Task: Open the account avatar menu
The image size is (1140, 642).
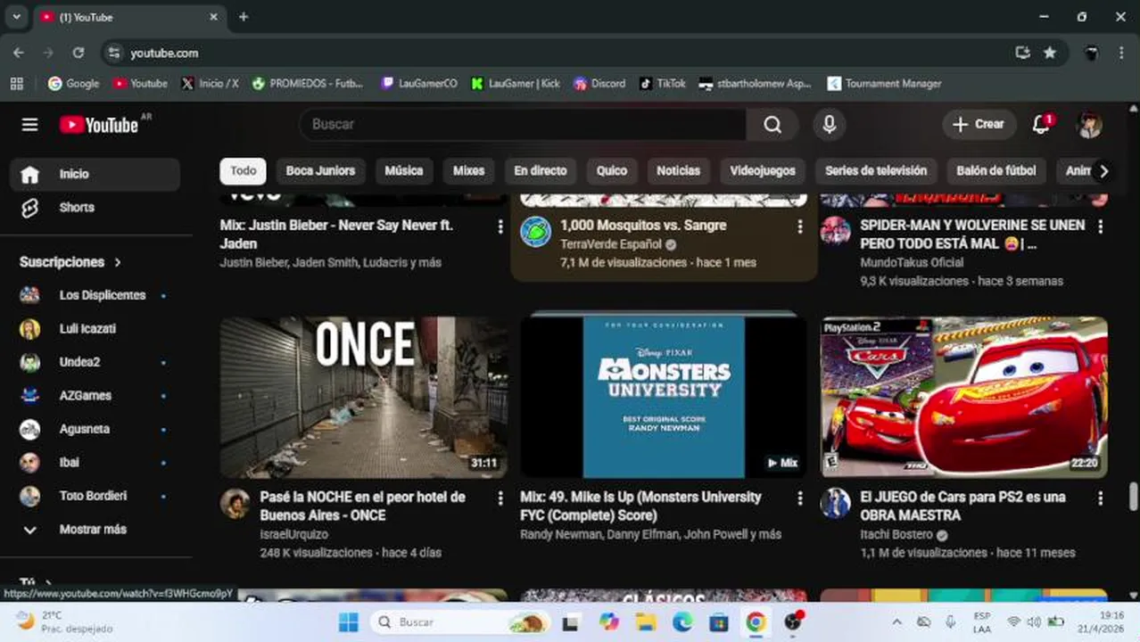Action: coord(1089,125)
